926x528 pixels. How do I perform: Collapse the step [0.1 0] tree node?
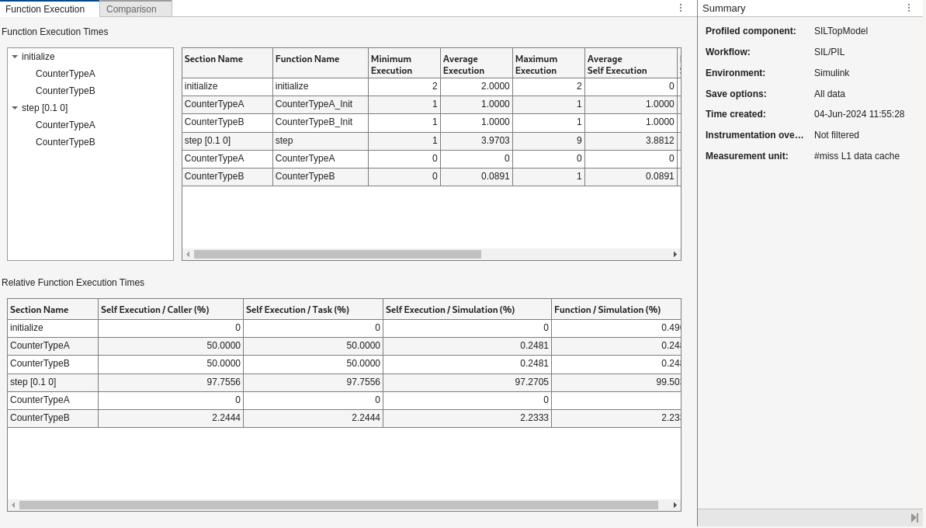(x=15, y=108)
